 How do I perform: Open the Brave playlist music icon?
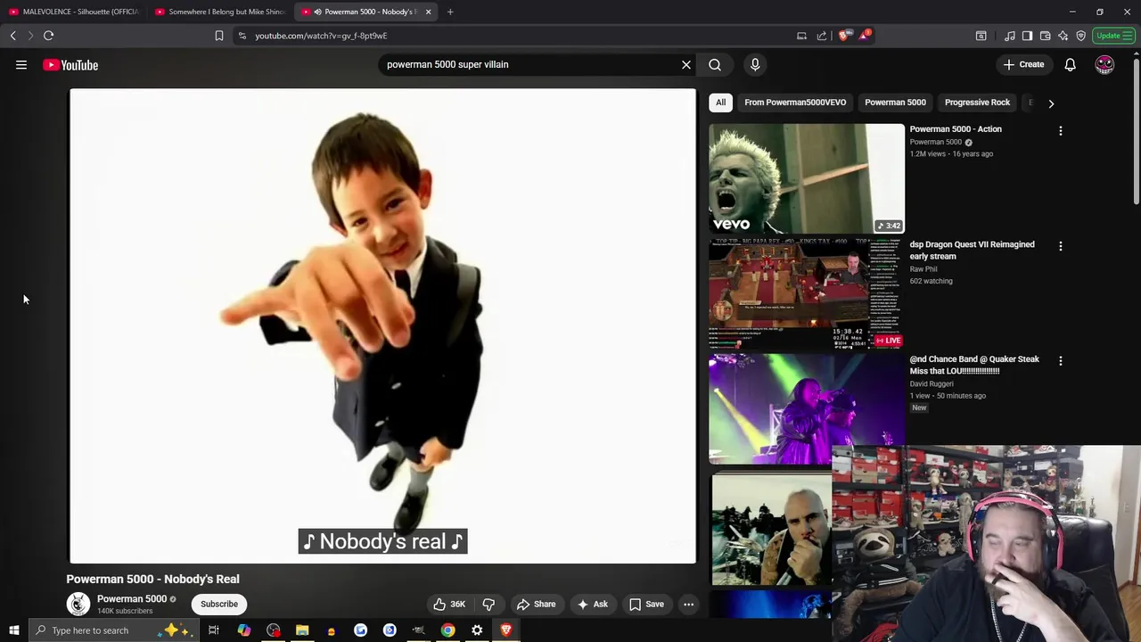pyautogui.click(x=1009, y=36)
